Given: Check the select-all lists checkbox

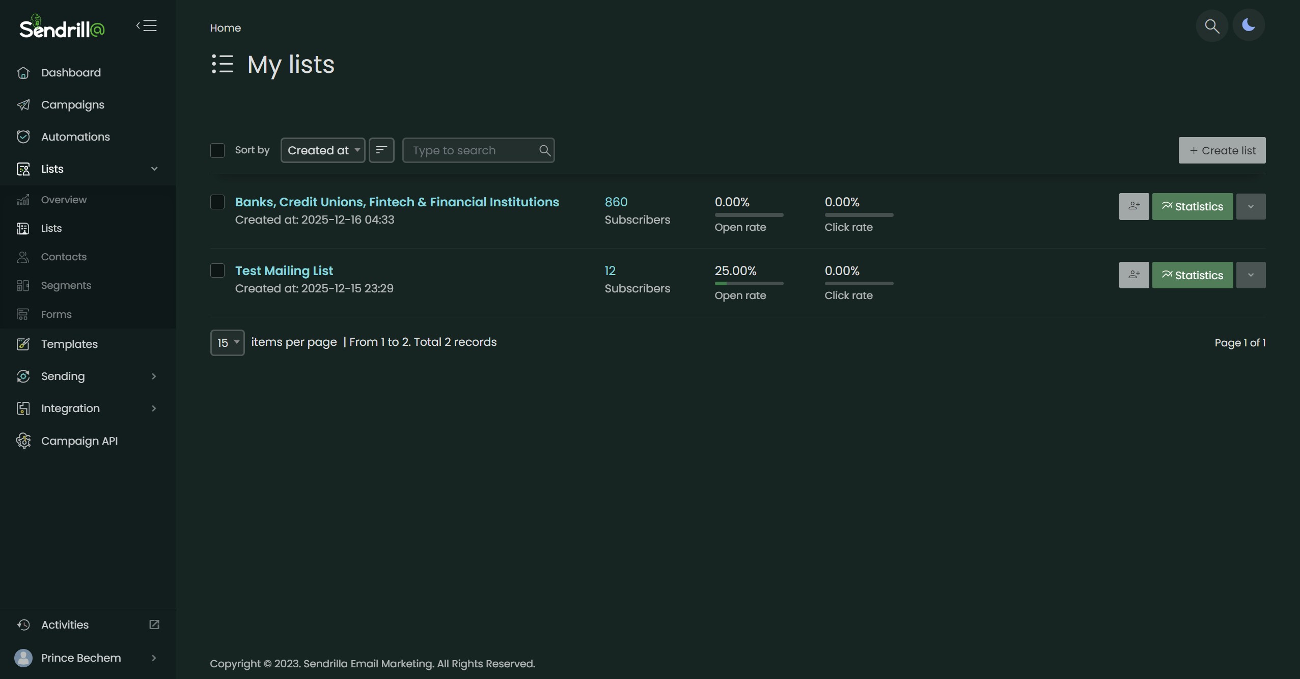Looking at the screenshot, I should [x=217, y=150].
